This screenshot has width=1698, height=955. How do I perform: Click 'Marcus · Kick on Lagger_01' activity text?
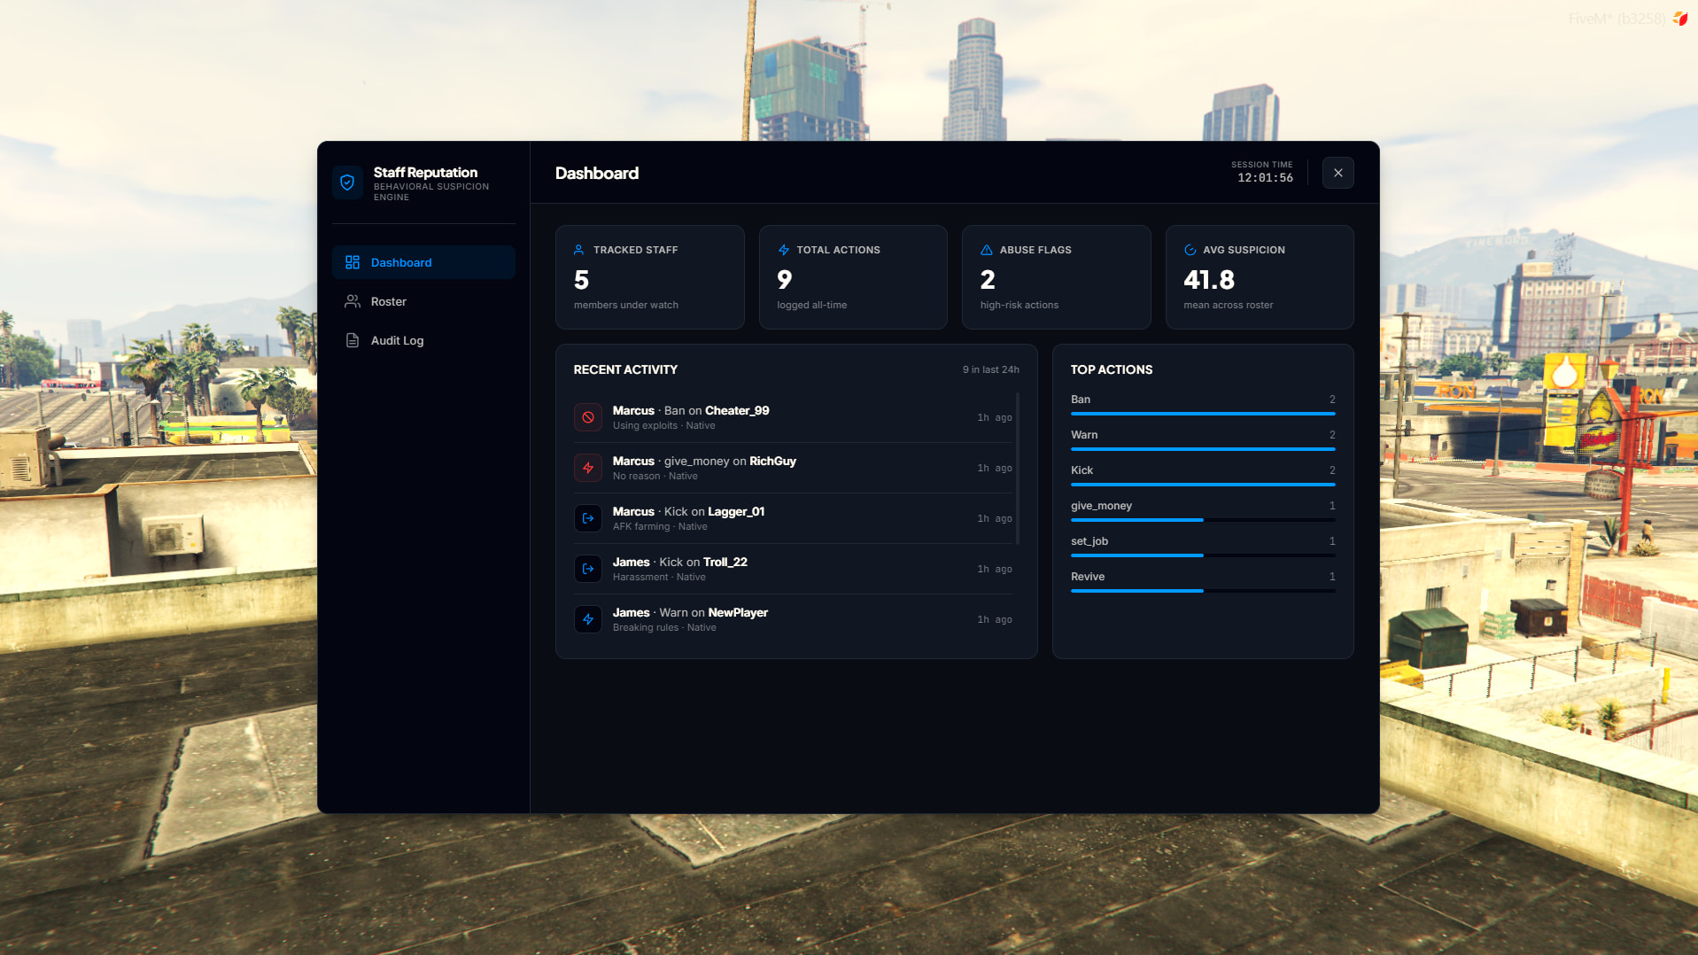(688, 511)
